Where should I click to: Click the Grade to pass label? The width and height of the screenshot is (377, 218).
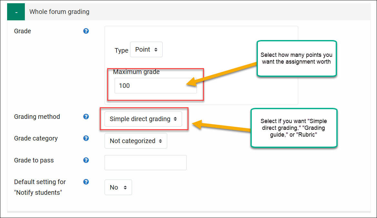(34, 160)
